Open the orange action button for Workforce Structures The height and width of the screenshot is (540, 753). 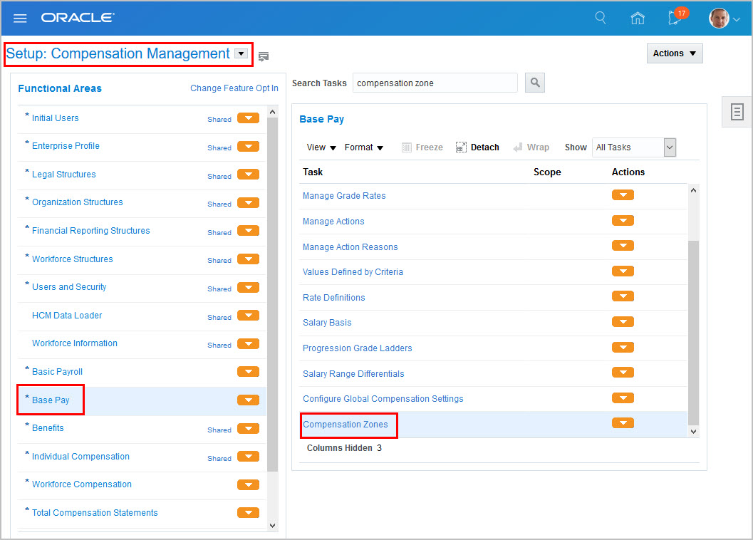(249, 259)
